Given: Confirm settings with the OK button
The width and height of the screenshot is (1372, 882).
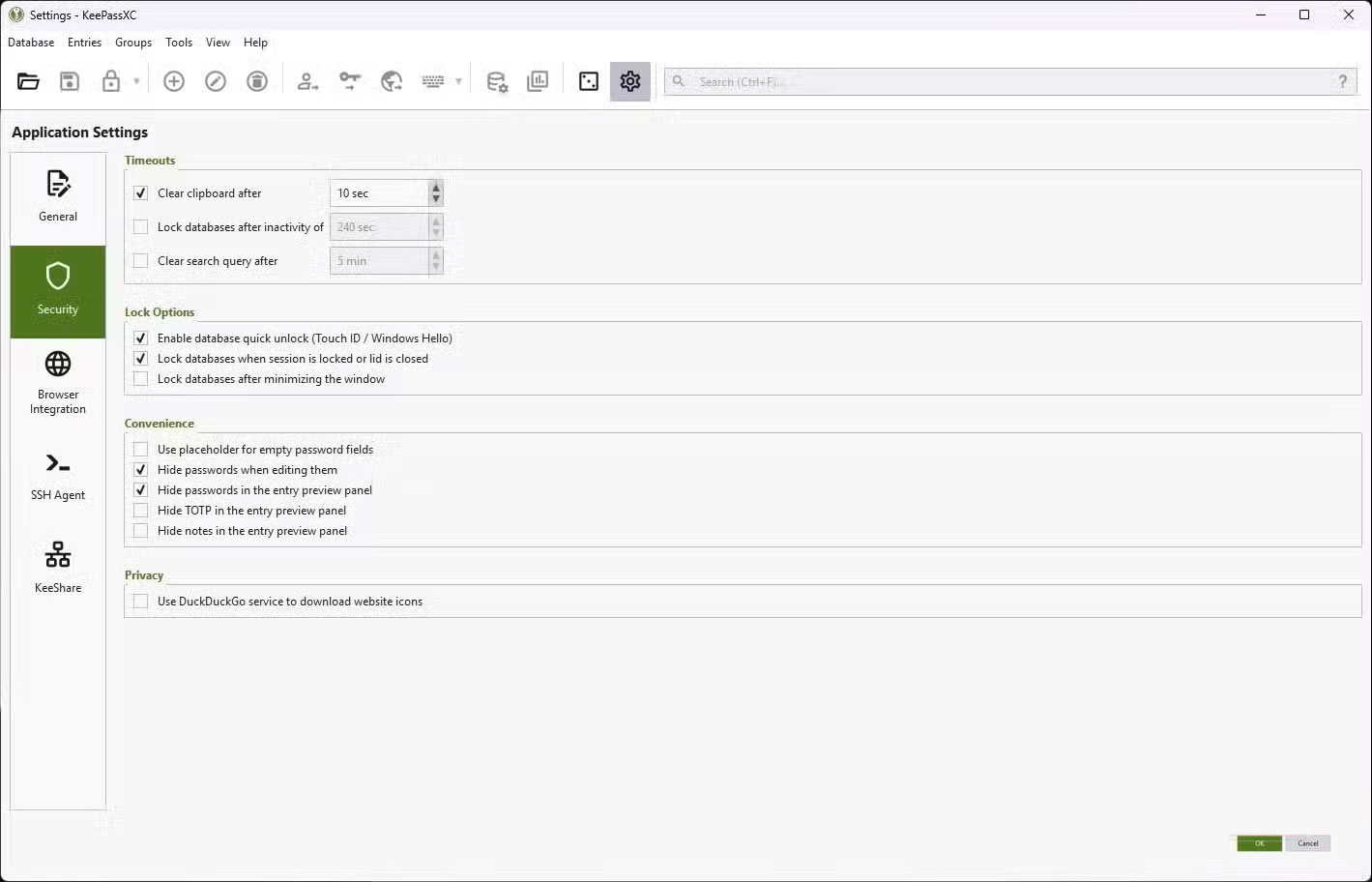Looking at the screenshot, I should pyautogui.click(x=1258, y=842).
